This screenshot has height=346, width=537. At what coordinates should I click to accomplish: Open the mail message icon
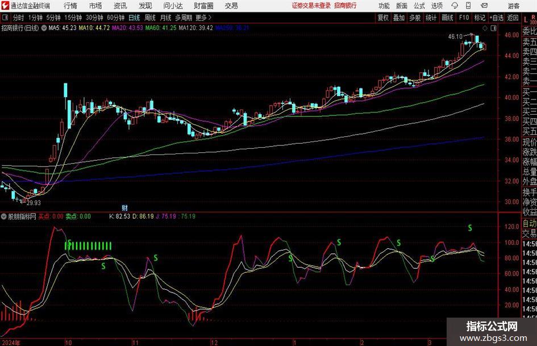(x=484, y=6)
